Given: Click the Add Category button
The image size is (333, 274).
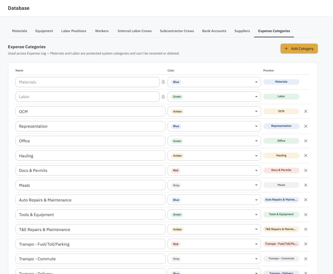Looking at the screenshot, I should pos(299,48).
